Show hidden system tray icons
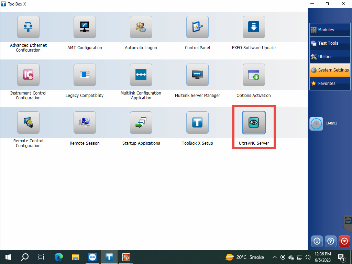This screenshot has width=352, height=264. click(274, 257)
